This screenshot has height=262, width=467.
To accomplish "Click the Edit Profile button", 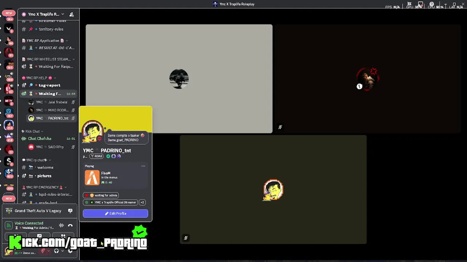I will (x=115, y=213).
